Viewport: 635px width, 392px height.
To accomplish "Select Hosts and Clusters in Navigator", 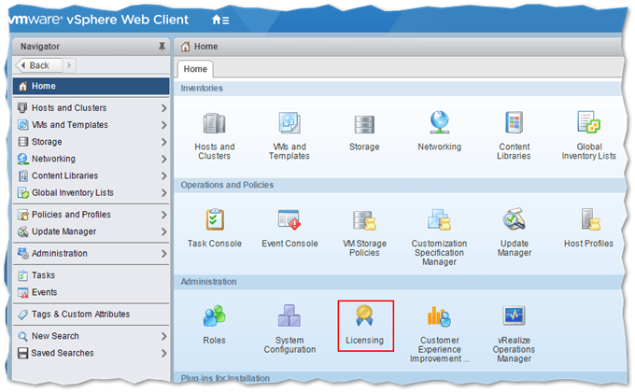I will [92, 108].
